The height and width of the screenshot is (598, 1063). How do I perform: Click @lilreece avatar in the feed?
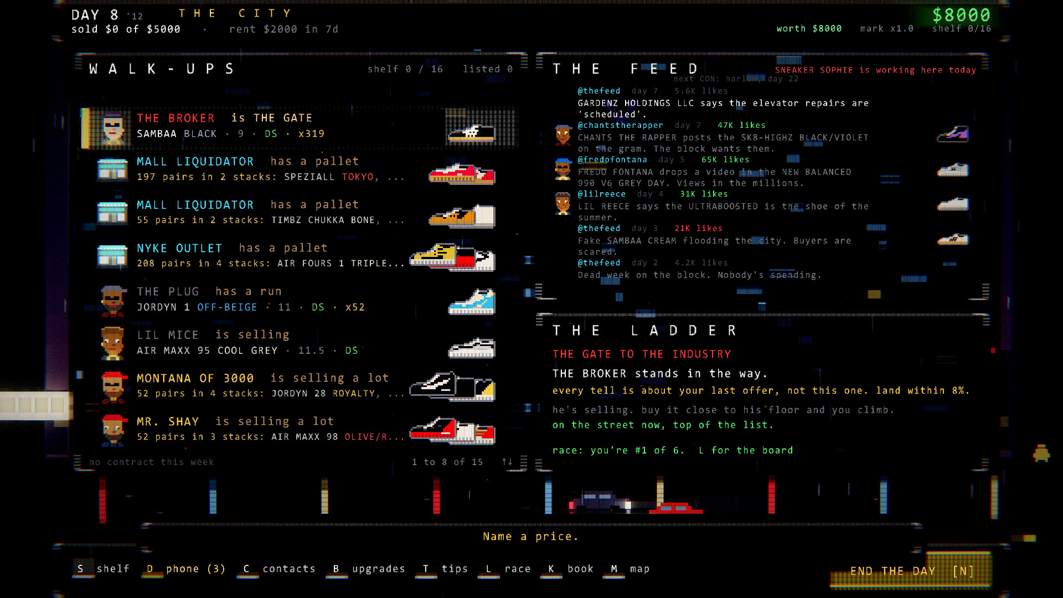[563, 203]
